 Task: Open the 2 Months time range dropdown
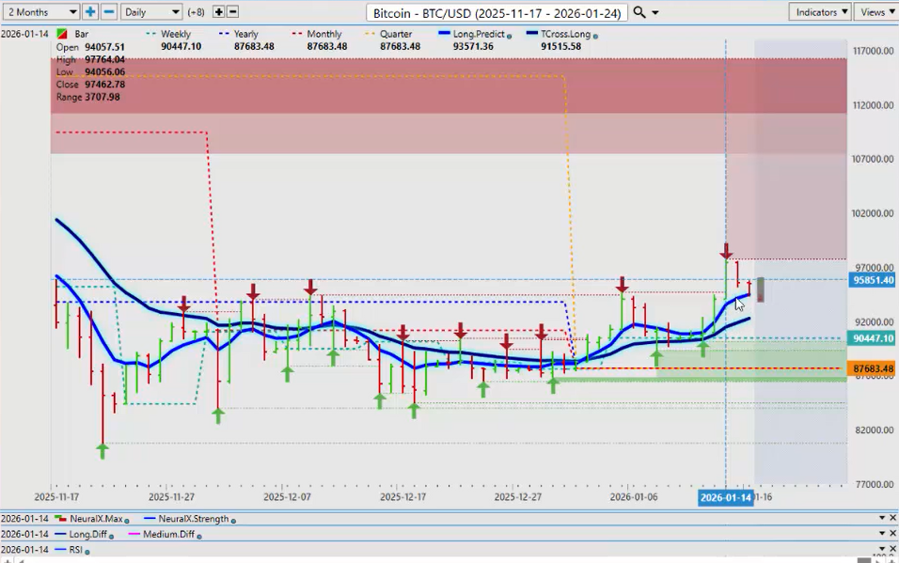click(x=41, y=12)
